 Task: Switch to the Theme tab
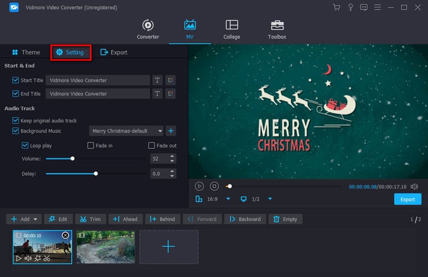coord(26,53)
